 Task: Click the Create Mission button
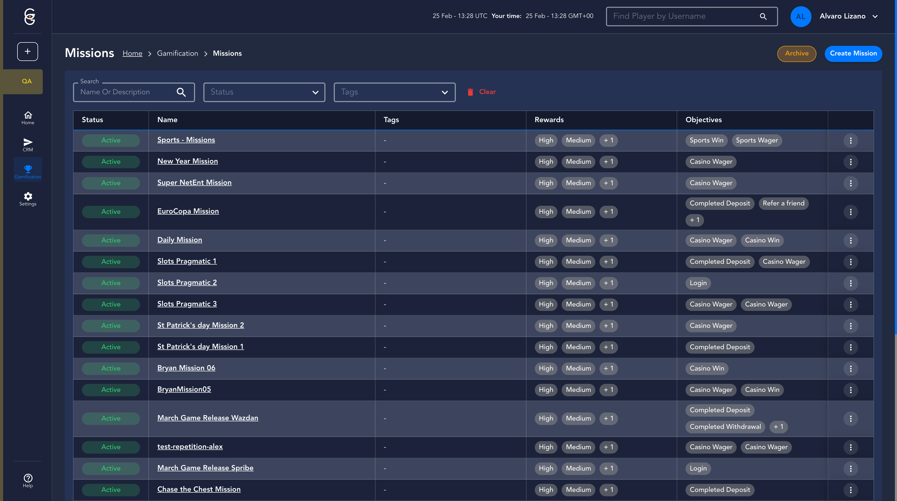(x=853, y=54)
